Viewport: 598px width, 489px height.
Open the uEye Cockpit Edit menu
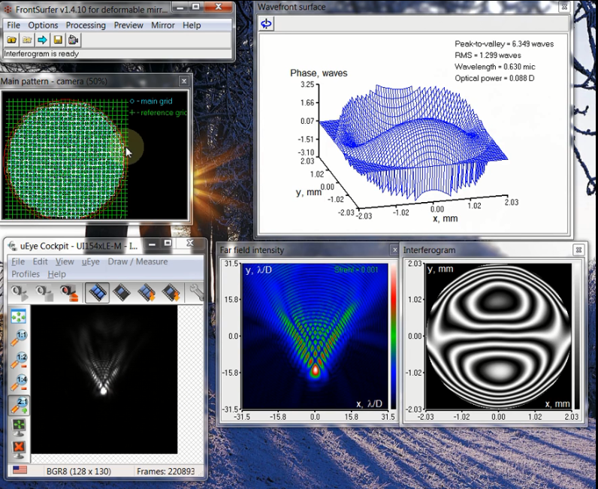tap(40, 261)
